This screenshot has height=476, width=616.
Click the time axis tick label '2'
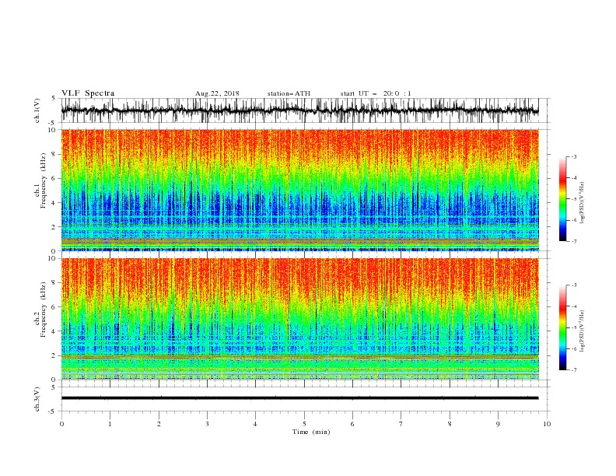click(x=159, y=424)
